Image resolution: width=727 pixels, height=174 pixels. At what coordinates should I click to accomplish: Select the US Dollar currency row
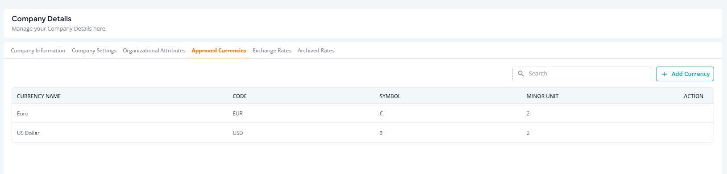(x=363, y=133)
